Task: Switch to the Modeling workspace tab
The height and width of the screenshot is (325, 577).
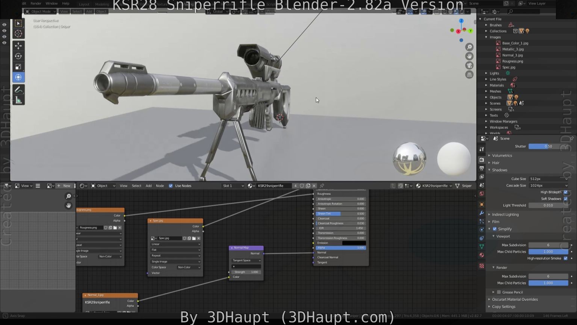Action: tap(102, 4)
